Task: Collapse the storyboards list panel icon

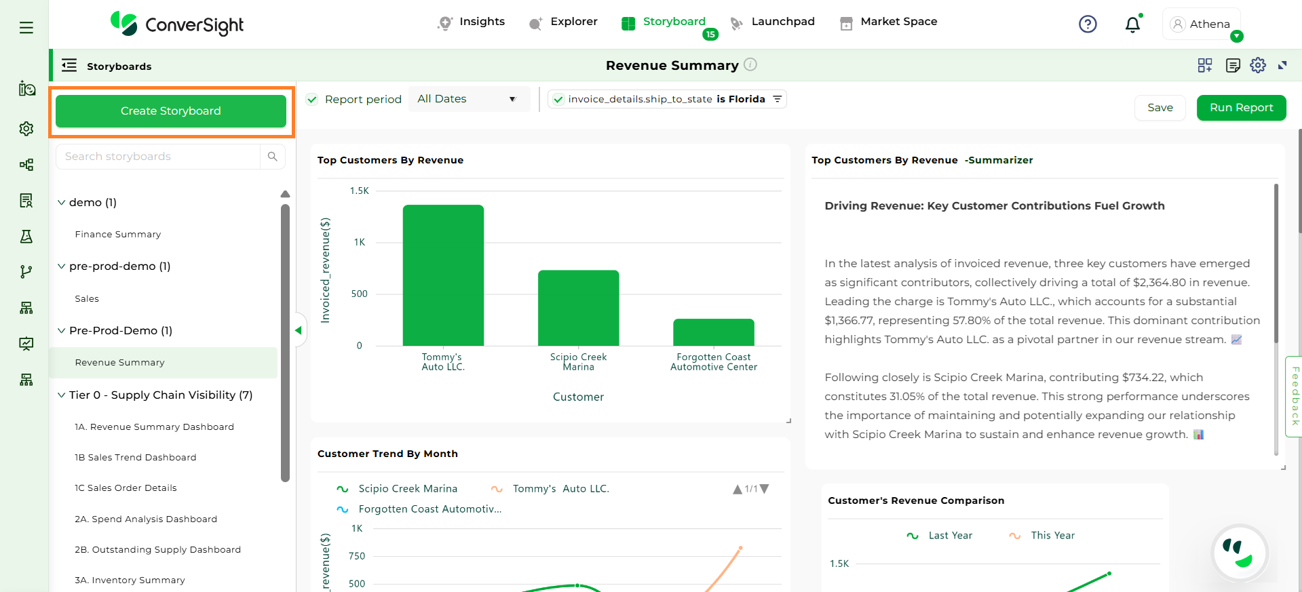Action: (69, 66)
